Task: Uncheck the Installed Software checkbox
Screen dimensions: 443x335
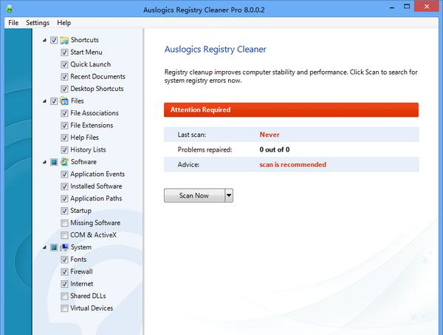Action: pyautogui.click(x=64, y=186)
